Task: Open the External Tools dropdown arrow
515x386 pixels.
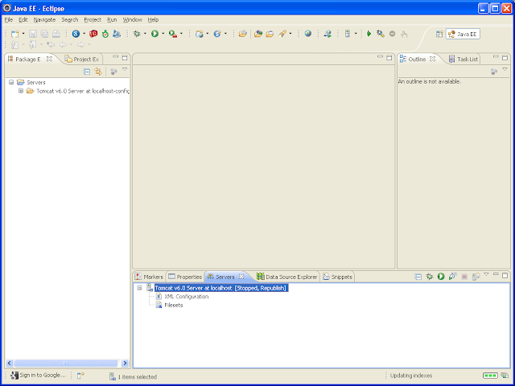Action: [181, 34]
